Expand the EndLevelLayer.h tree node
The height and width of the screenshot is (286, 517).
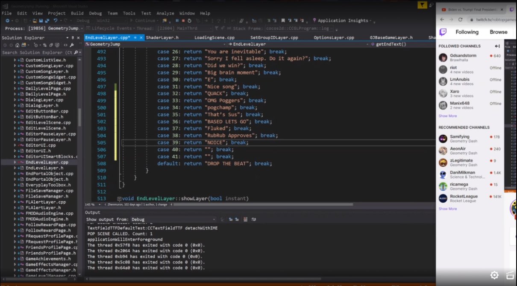pos(15,168)
